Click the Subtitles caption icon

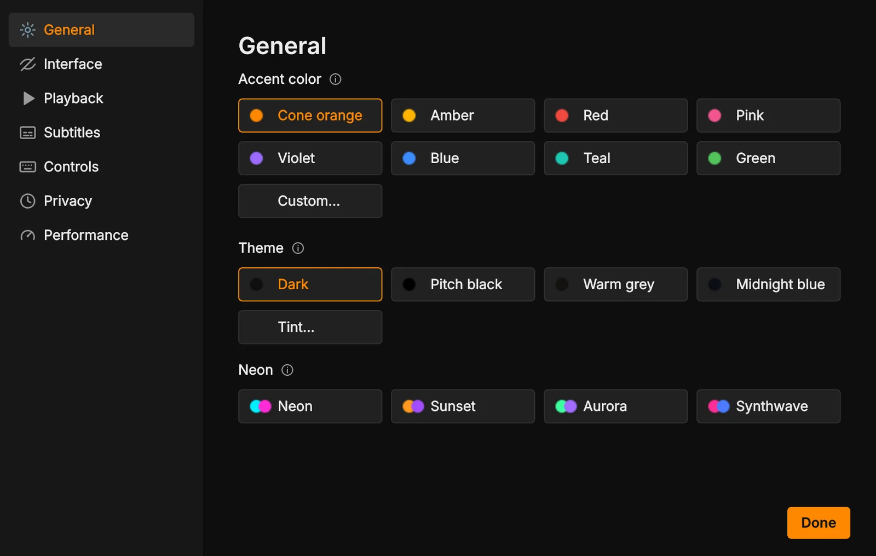(27, 133)
